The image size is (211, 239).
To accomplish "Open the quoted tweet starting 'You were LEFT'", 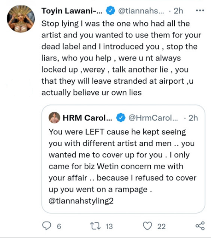I will click(x=123, y=159).
